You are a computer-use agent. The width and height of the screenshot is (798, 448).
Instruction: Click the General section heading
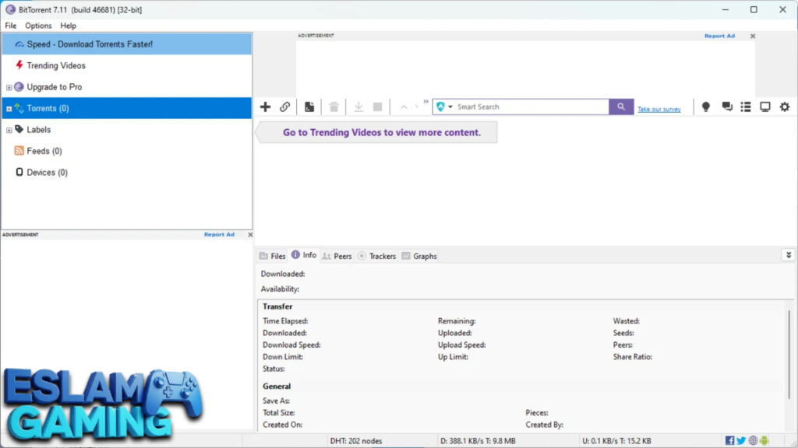[x=277, y=387]
